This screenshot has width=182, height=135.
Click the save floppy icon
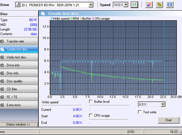tap(169, 5)
